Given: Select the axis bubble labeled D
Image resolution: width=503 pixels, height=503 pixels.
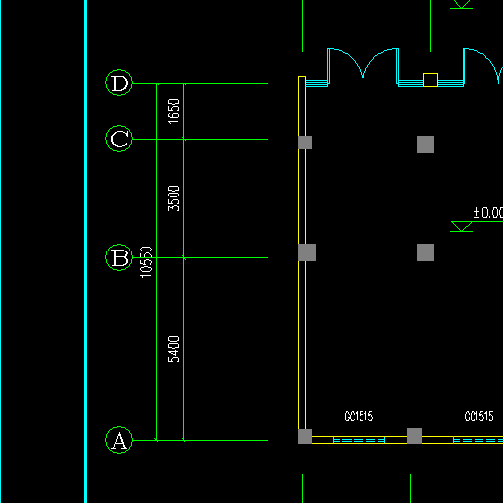Looking at the screenshot, I should click(x=119, y=83).
